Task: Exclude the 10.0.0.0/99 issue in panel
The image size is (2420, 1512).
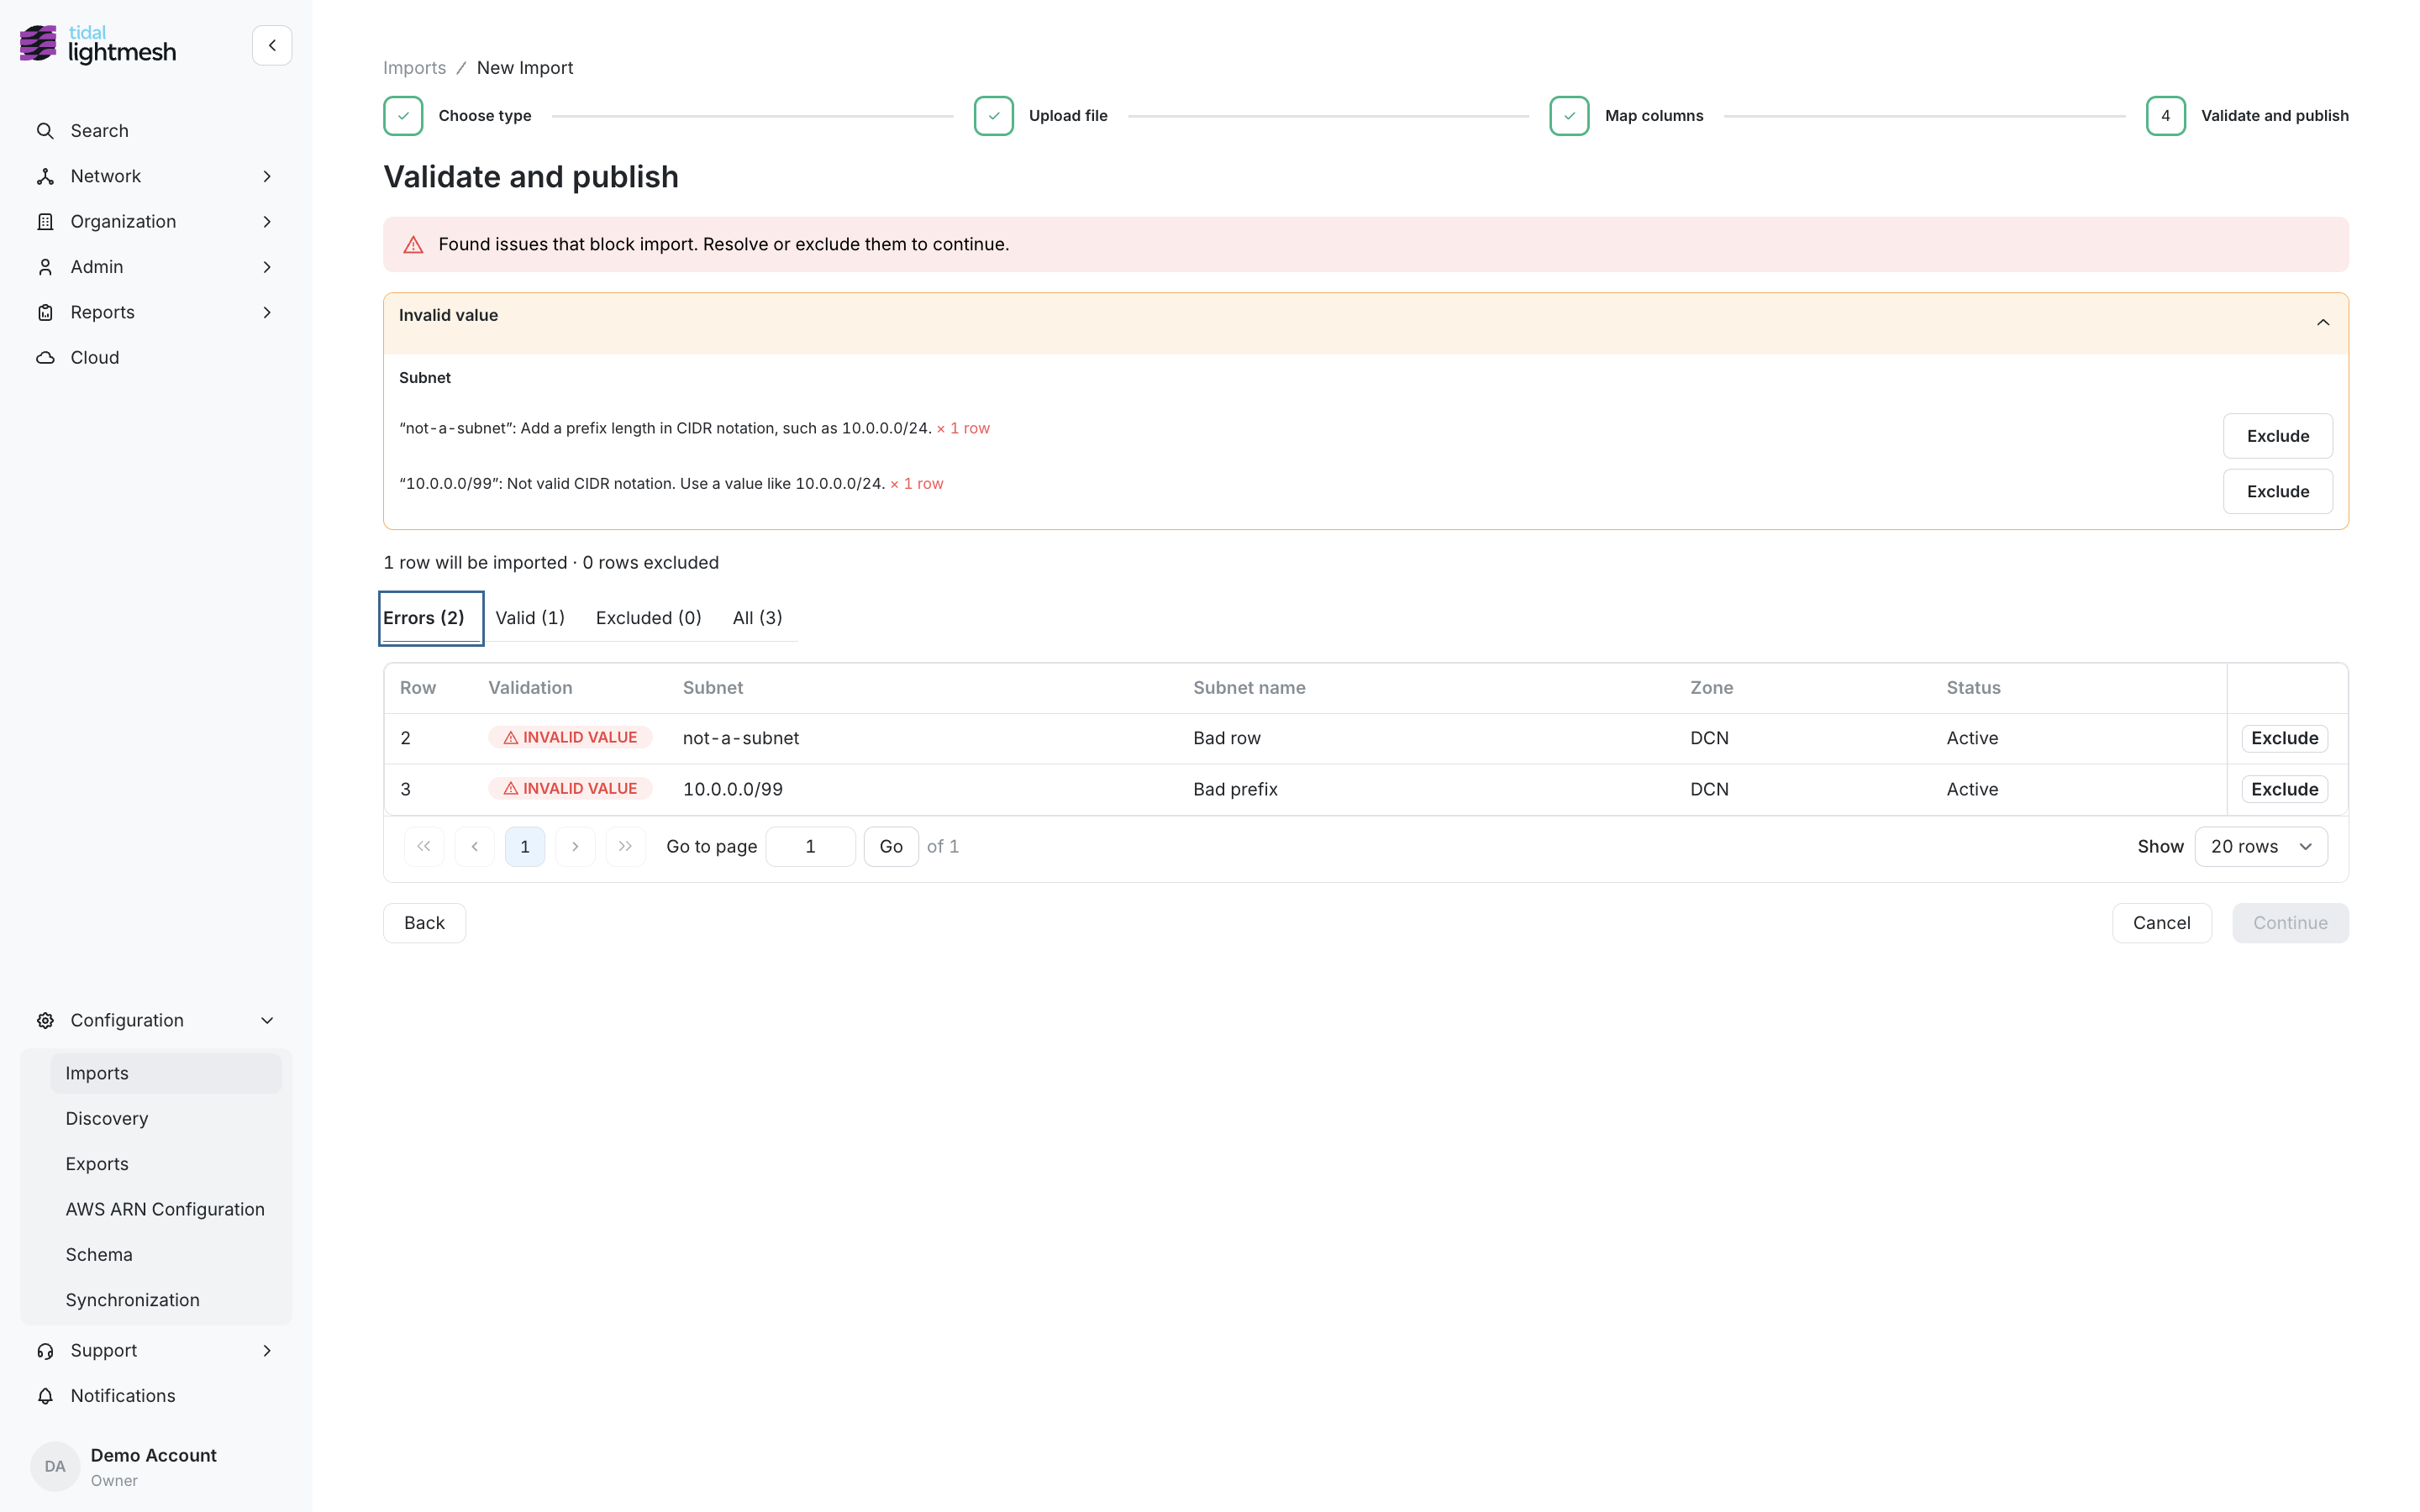Action: coord(2278,491)
